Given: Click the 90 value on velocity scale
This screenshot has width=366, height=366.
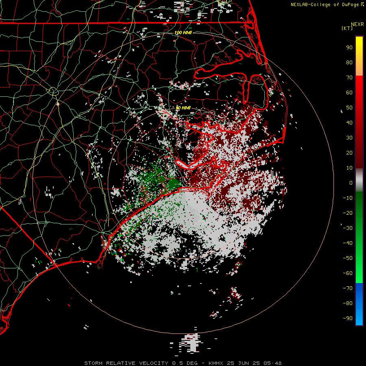Looking at the screenshot, I should [x=349, y=48].
